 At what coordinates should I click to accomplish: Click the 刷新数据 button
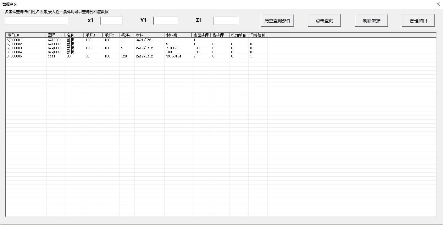371,20
